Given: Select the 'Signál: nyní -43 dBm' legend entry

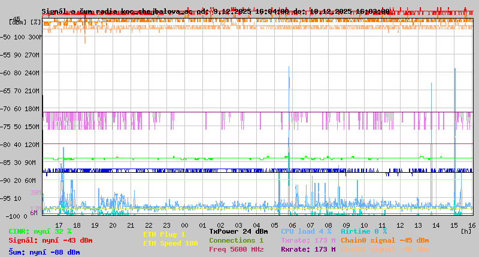Looking at the screenshot, I should (50, 240).
